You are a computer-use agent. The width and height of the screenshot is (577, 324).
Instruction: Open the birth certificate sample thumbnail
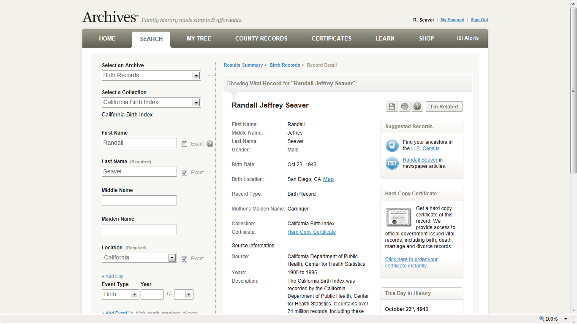(399, 217)
